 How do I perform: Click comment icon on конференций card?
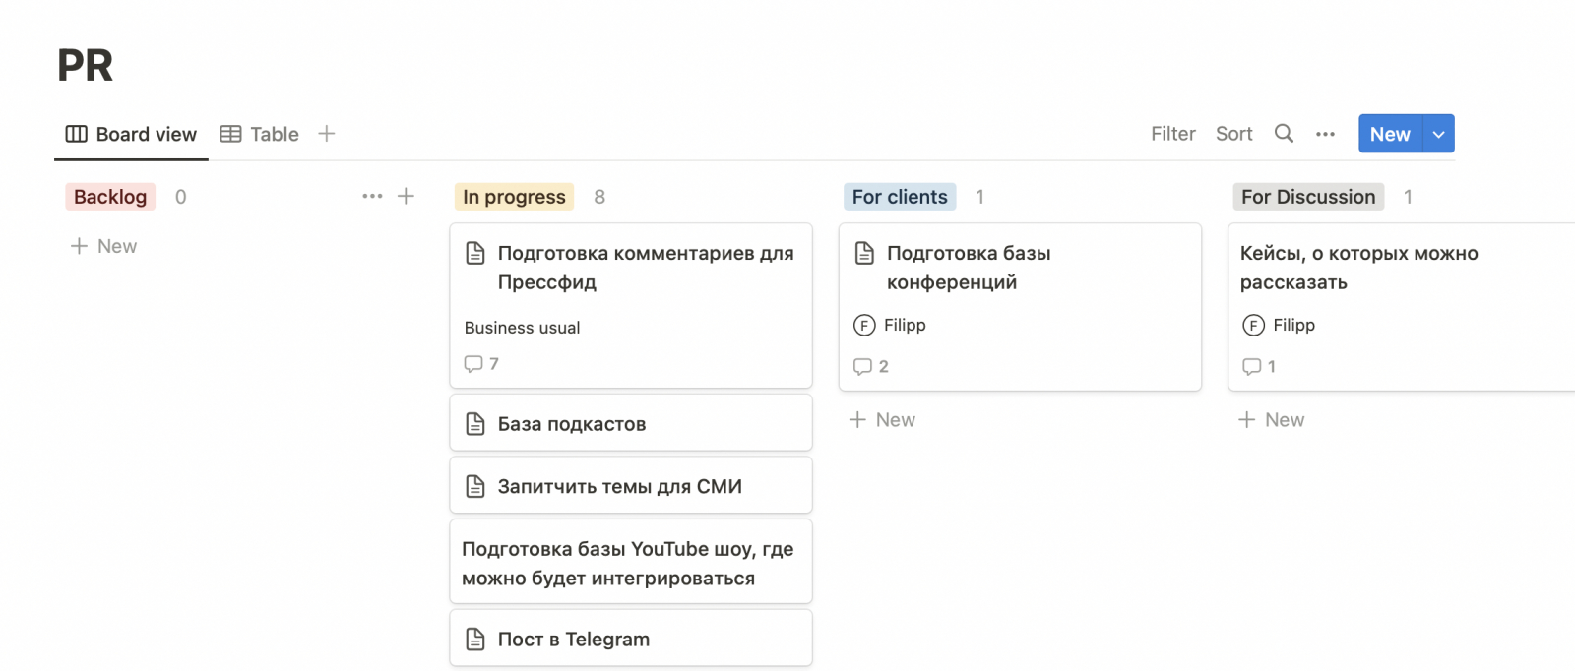click(x=862, y=366)
